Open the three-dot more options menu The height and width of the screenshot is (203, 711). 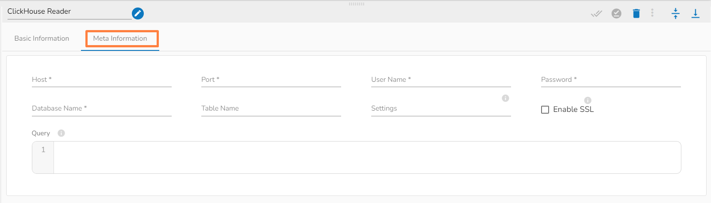(652, 13)
